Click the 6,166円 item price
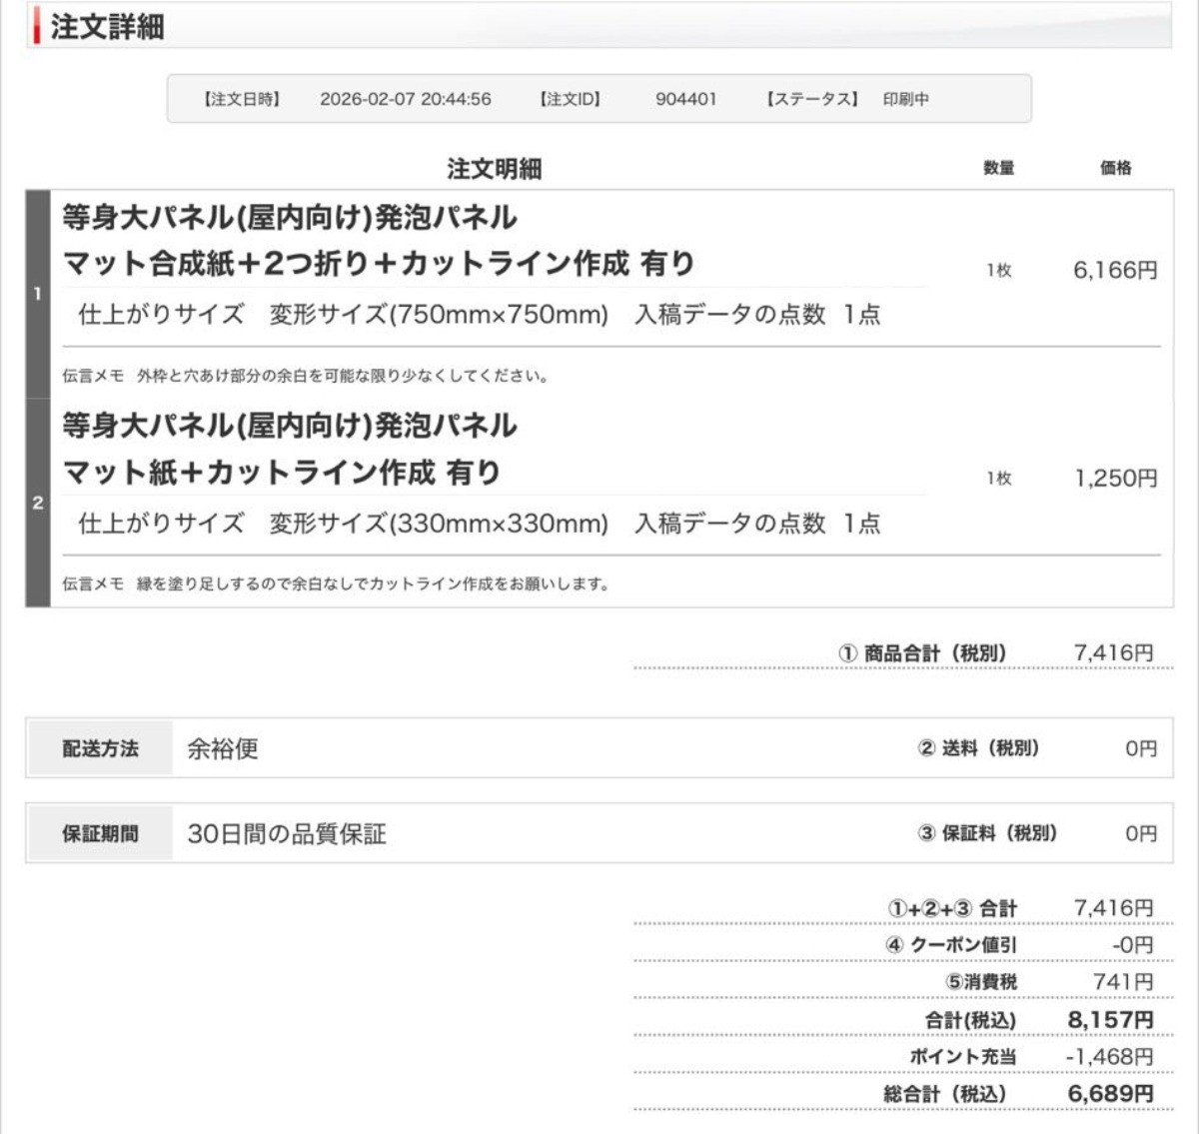Viewport: 1199px width, 1134px height. [1114, 270]
